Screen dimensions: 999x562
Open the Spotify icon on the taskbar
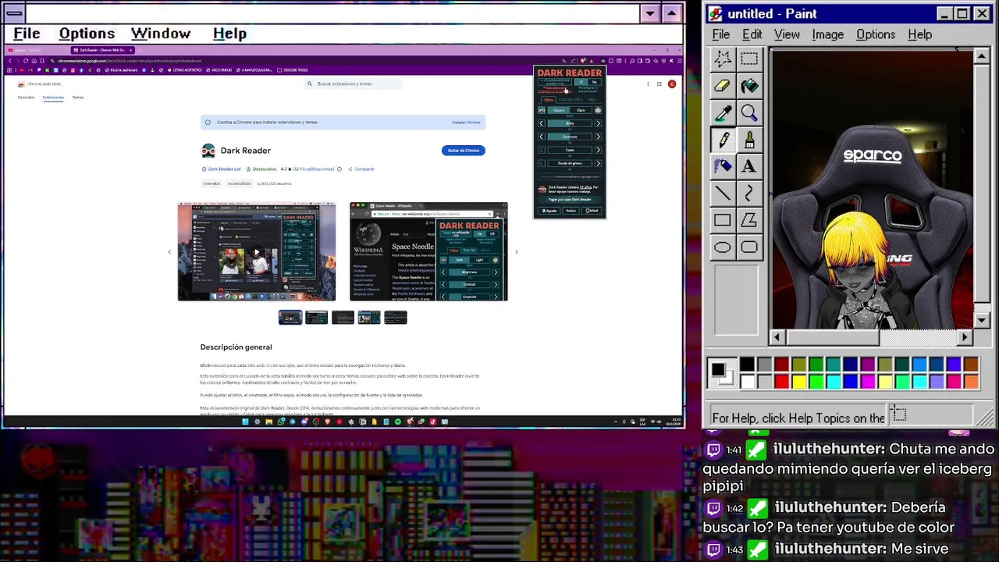398,421
